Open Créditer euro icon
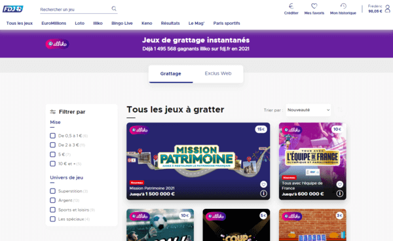The width and height of the screenshot is (393, 241). click(291, 6)
